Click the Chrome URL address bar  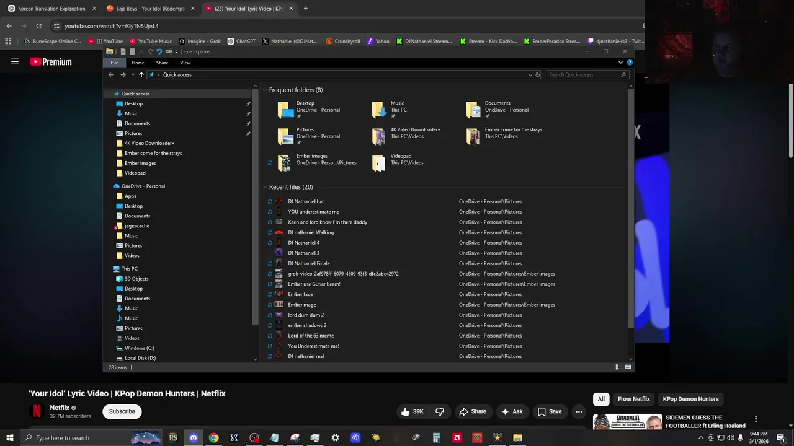[x=347, y=26]
